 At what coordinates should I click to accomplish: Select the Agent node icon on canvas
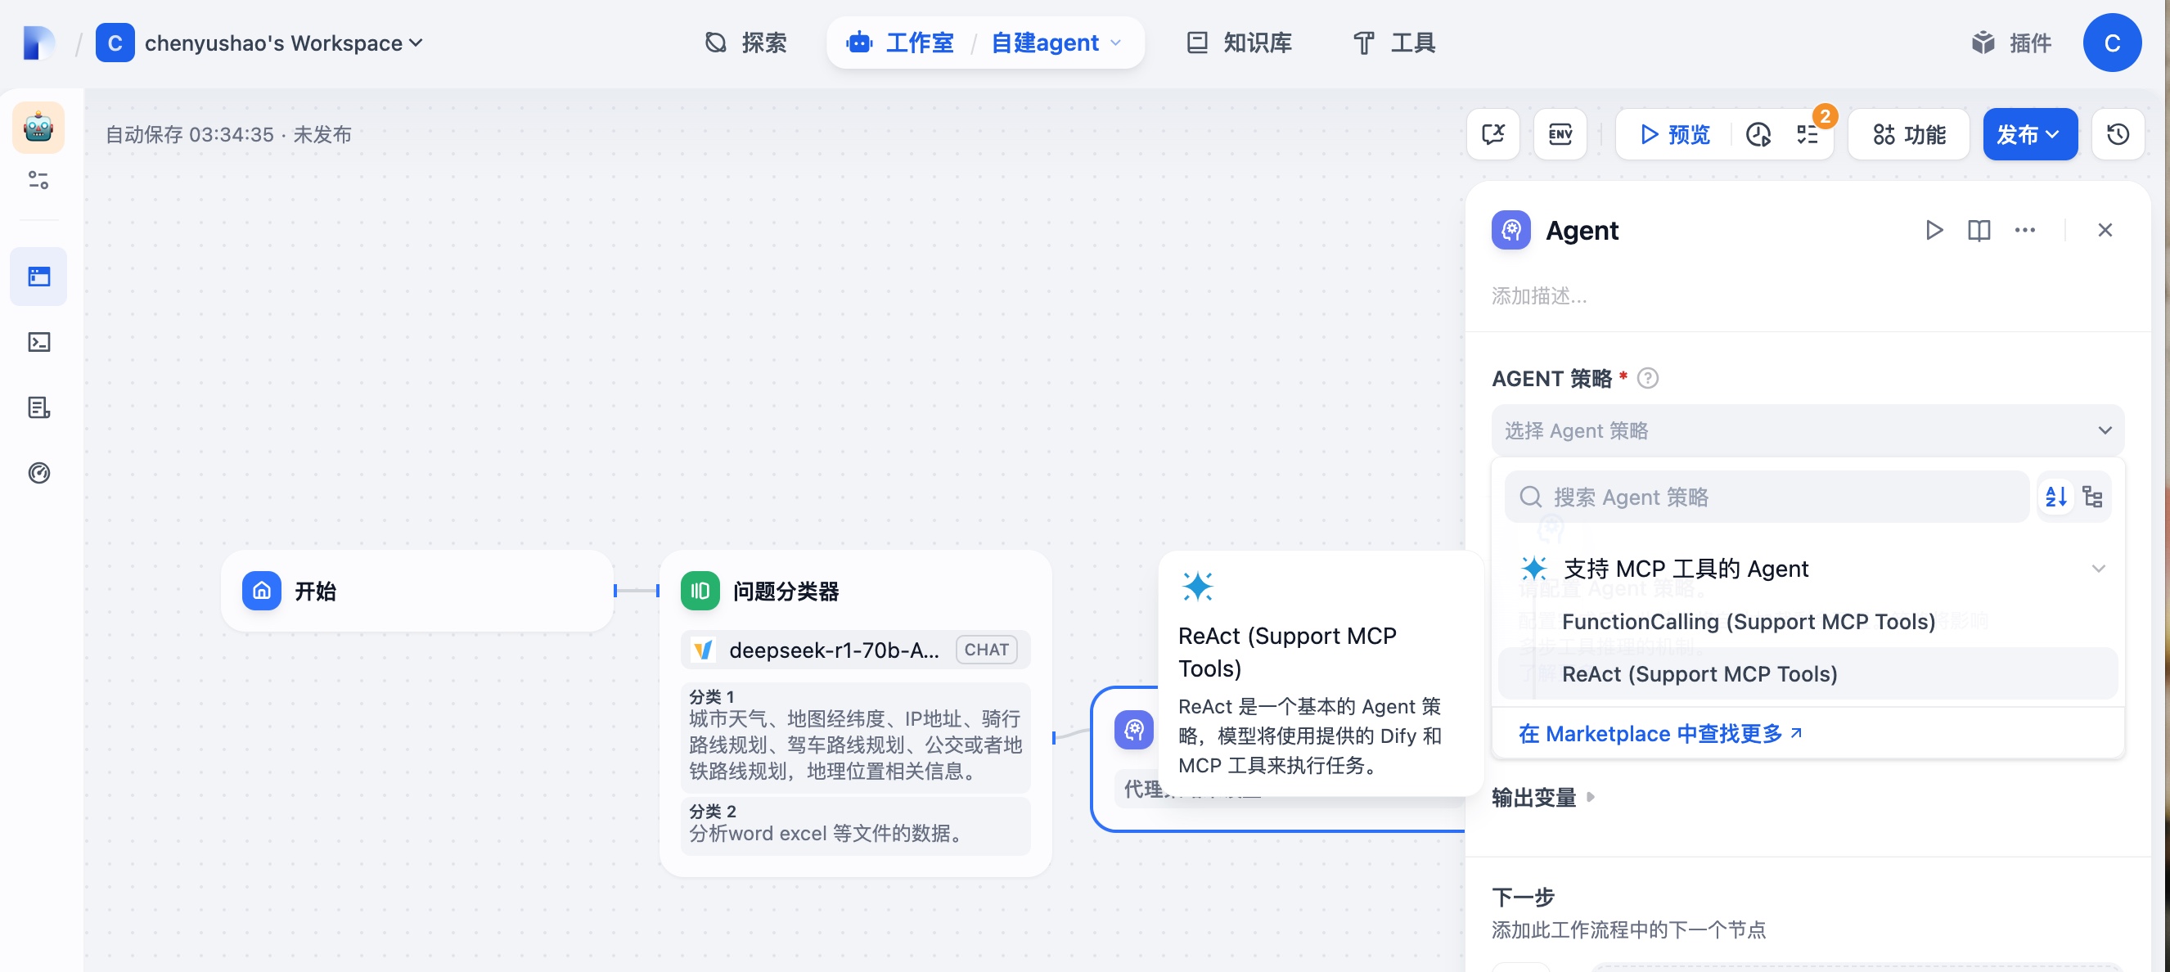tap(1134, 728)
